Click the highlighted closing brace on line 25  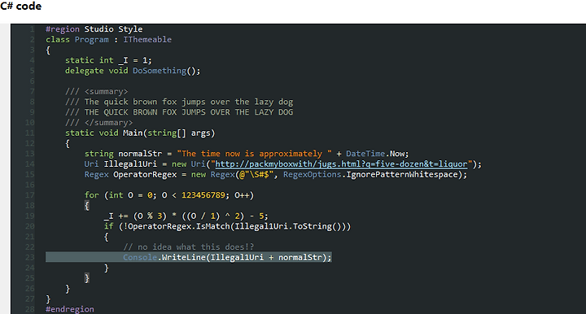(87, 278)
